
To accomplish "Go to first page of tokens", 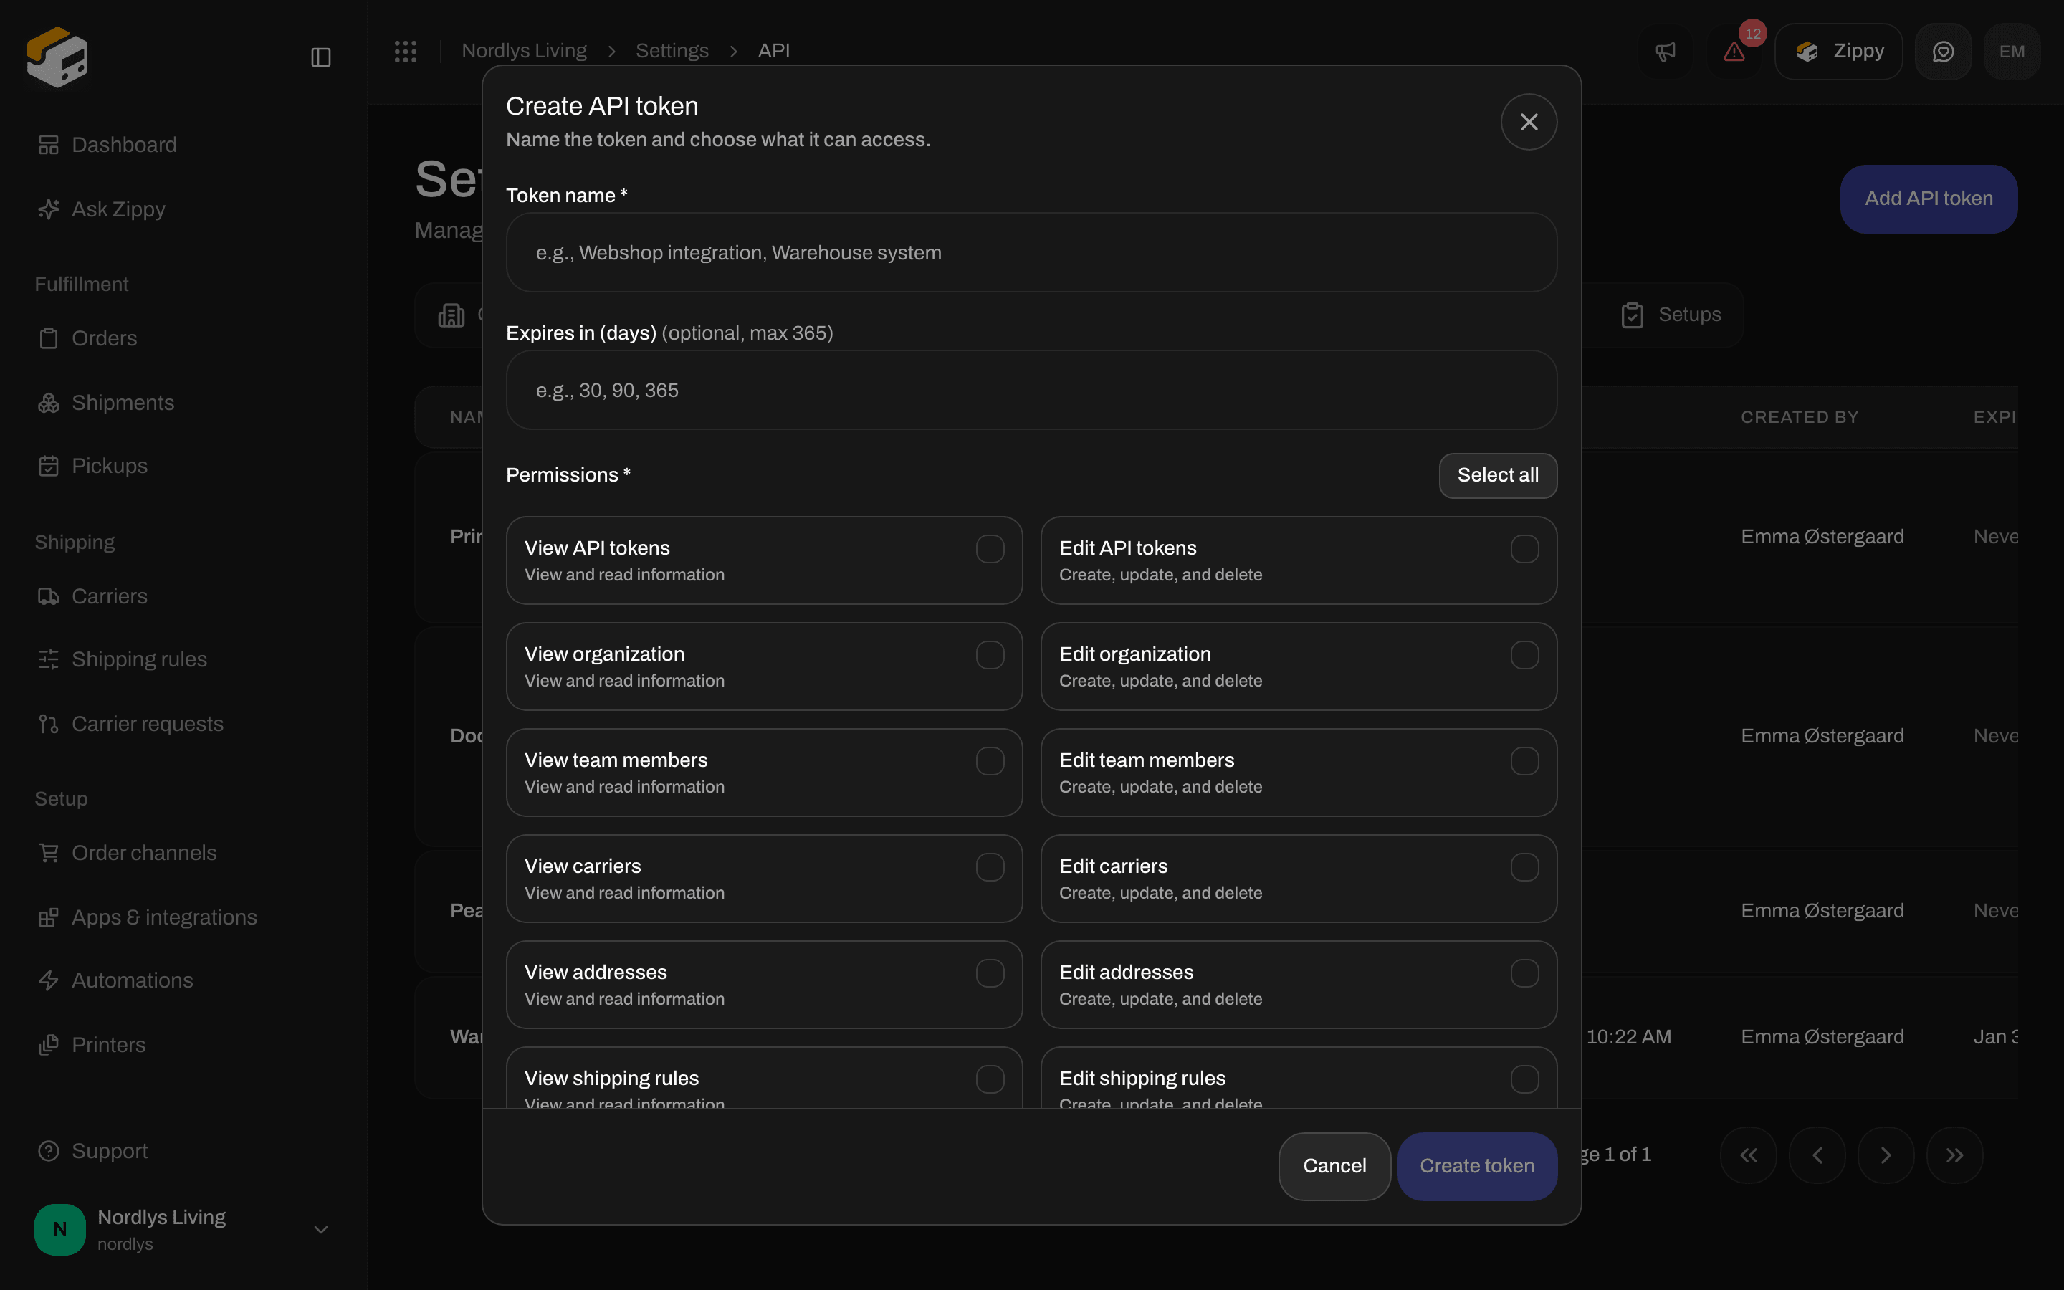I will tap(1749, 1155).
